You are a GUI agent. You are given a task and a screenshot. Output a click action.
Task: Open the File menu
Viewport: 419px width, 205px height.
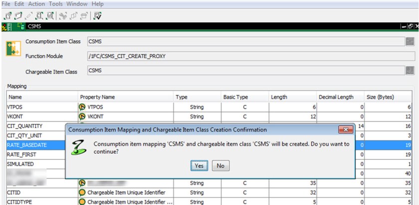pos(6,4)
